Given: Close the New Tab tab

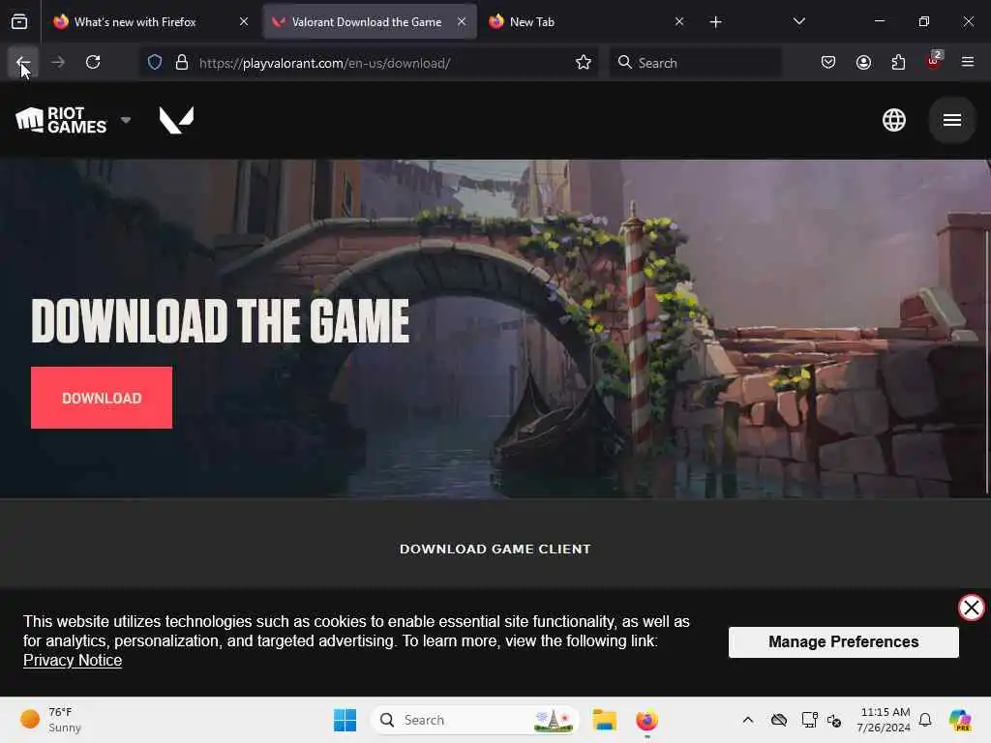Looking at the screenshot, I should pyautogui.click(x=679, y=21).
